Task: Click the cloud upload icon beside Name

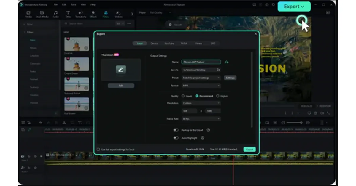Action: point(227,62)
